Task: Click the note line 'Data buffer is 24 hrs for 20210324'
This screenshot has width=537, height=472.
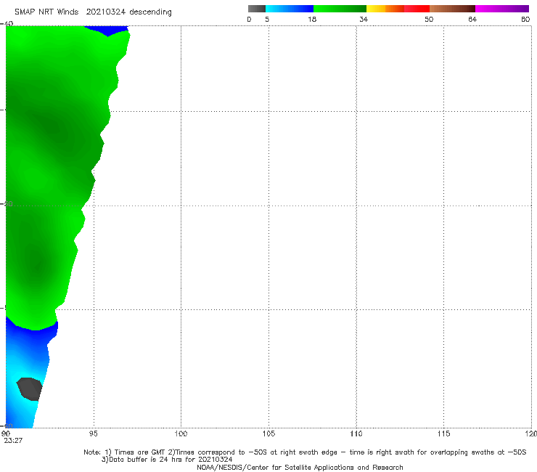Action: [x=167, y=460]
